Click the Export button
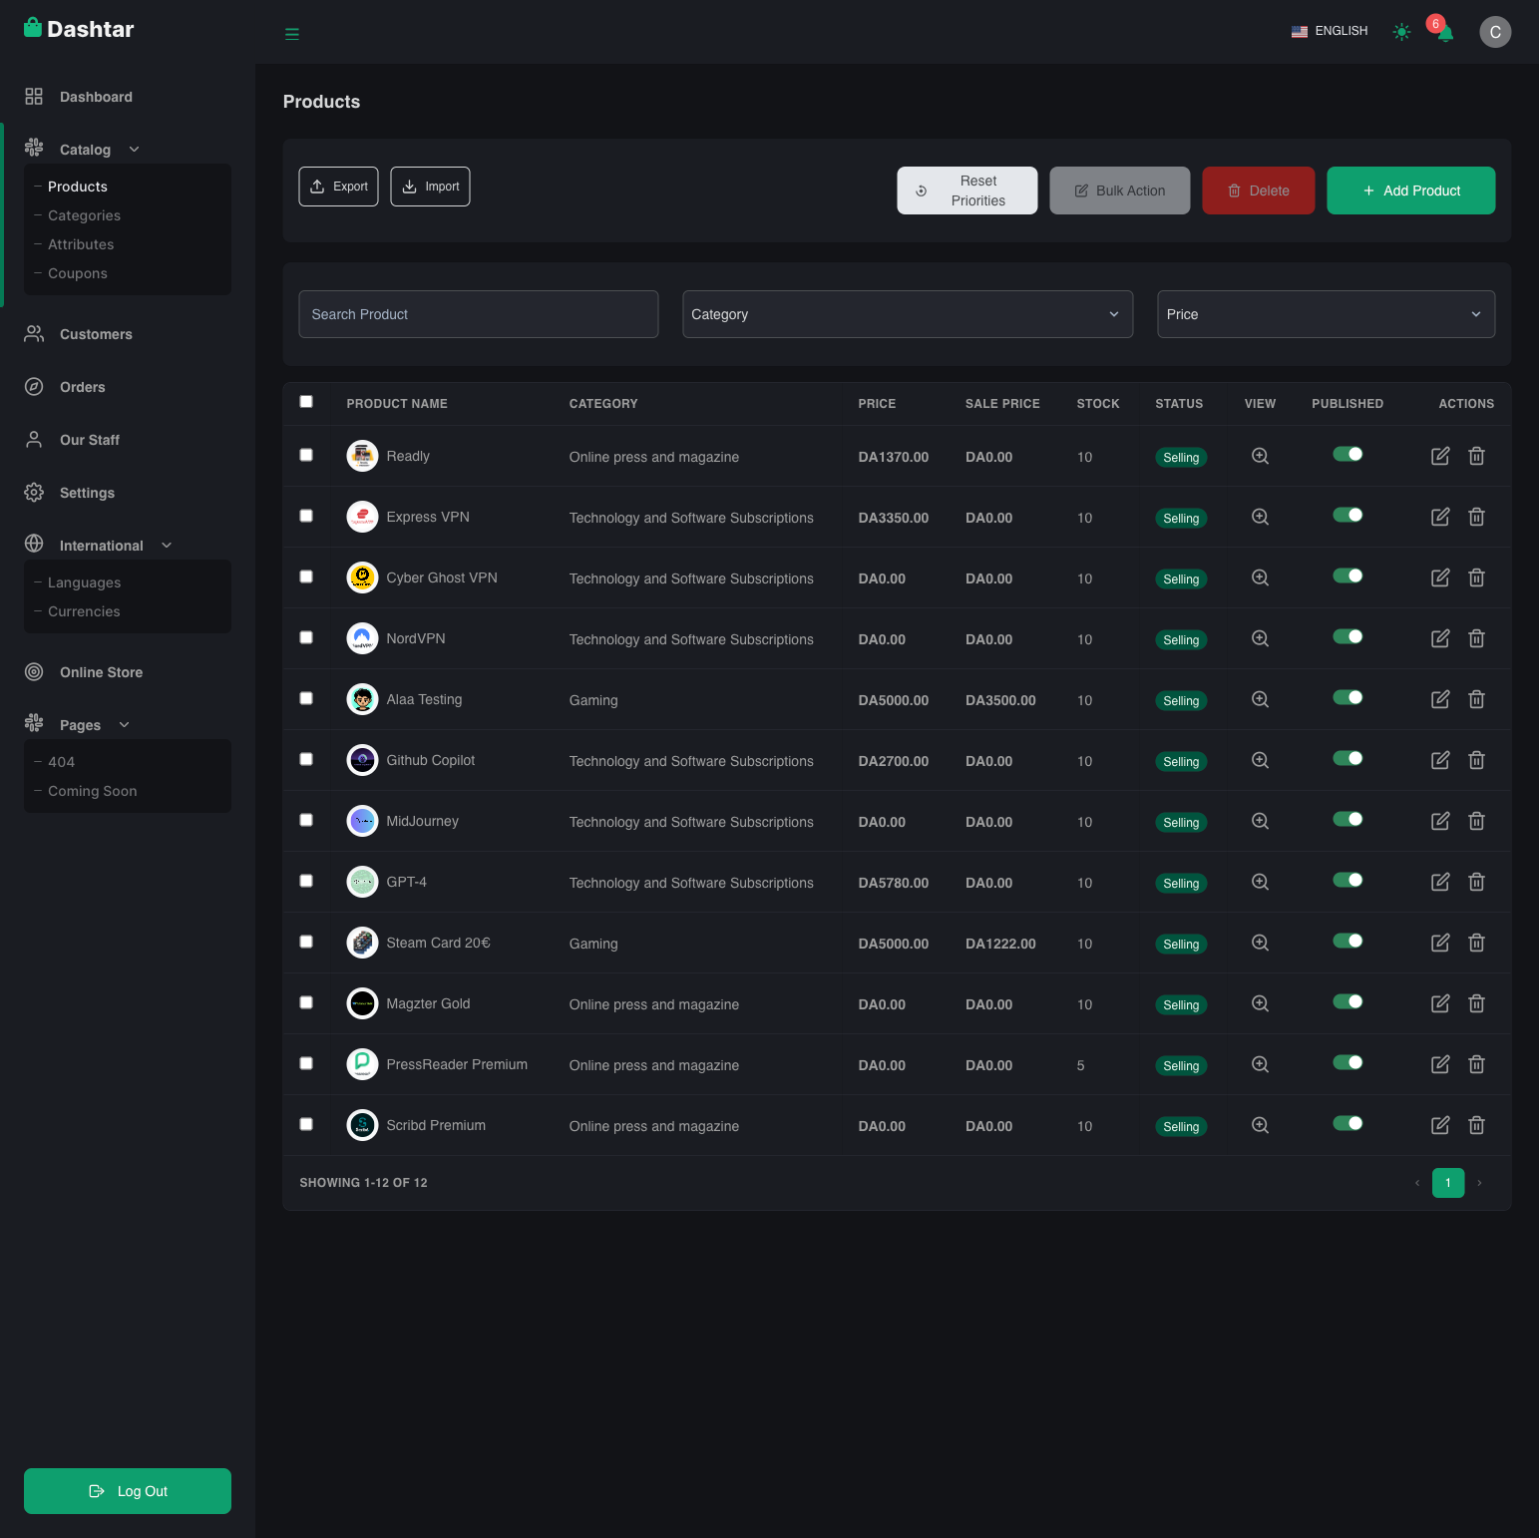The image size is (1540, 1538). tap(338, 187)
